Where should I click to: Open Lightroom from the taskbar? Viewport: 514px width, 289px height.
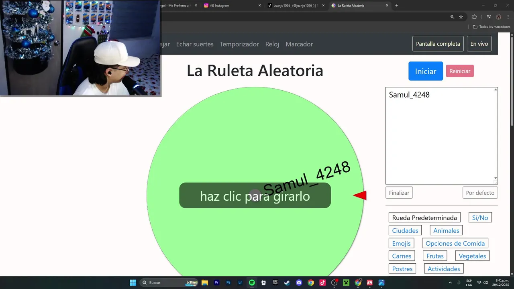tap(240, 283)
